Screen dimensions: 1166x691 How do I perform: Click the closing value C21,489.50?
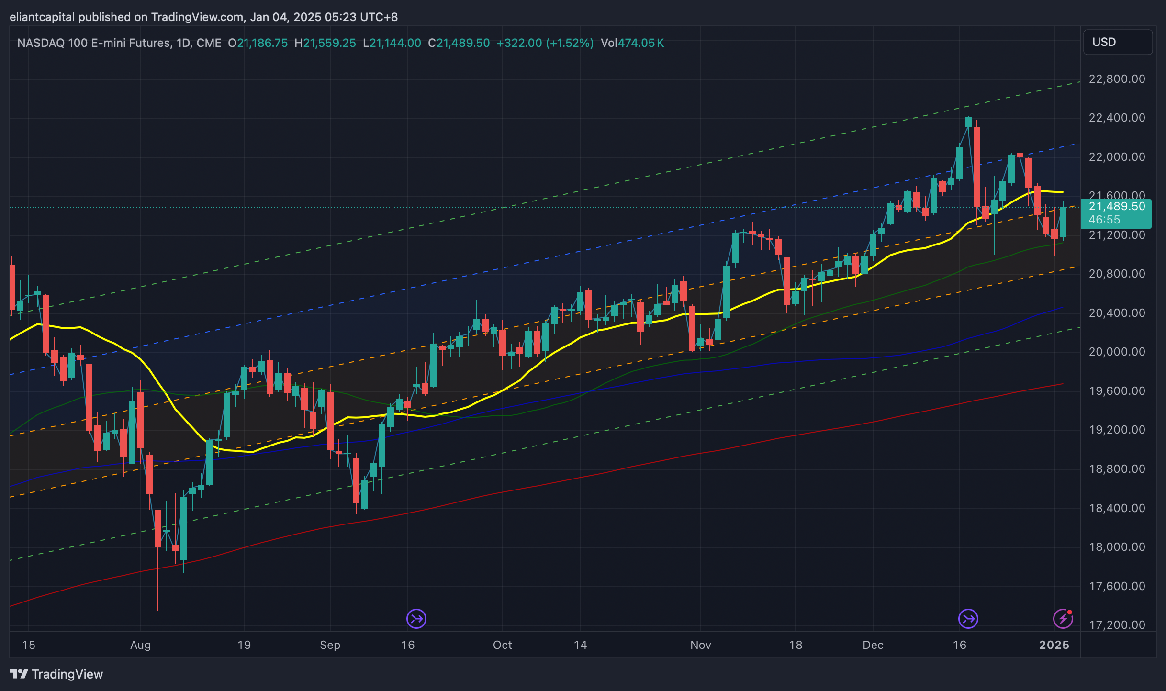459,43
